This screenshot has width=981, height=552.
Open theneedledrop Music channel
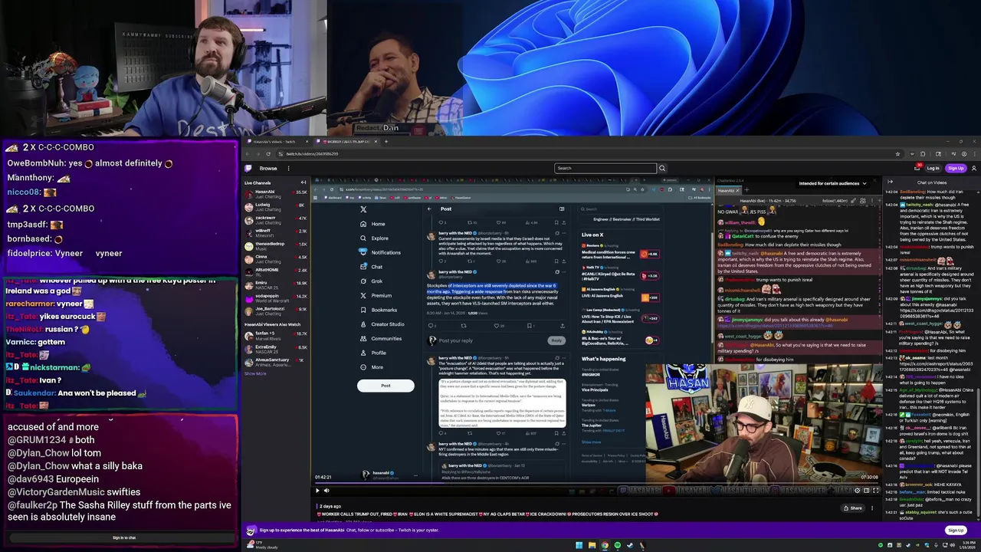(x=276, y=245)
